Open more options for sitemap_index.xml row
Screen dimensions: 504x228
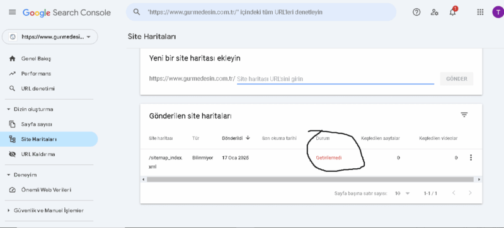tap(471, 157)
